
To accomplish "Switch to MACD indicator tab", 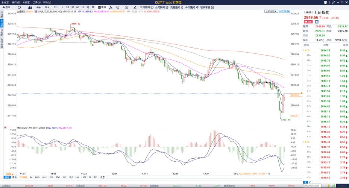I will 37,177.
